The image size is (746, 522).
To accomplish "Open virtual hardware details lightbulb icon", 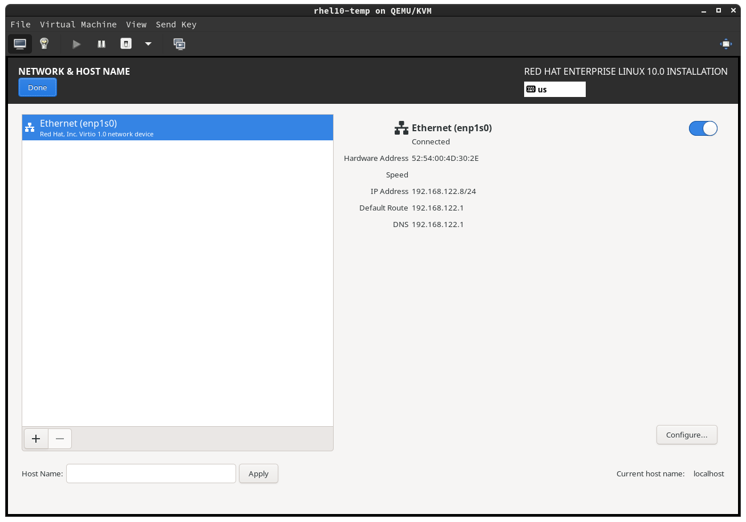I will click(x=44, y=44).
